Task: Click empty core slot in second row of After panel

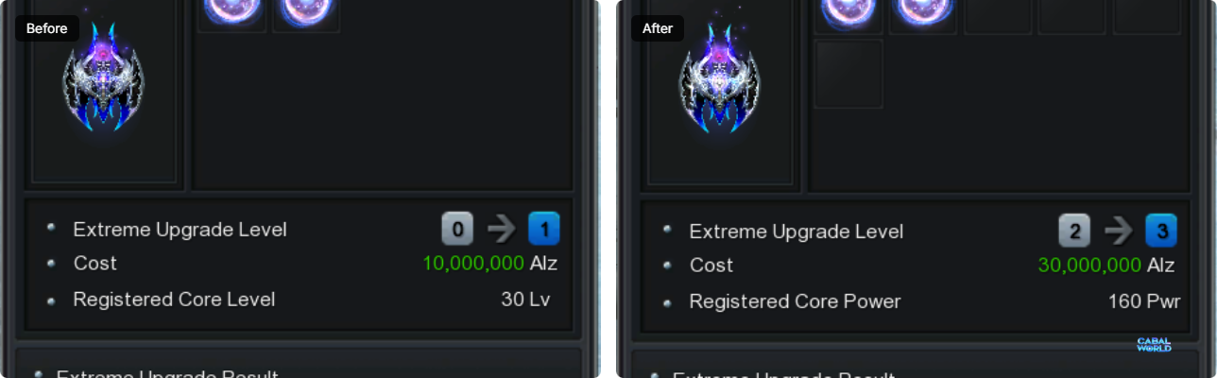Action: (x=848, y=74)
